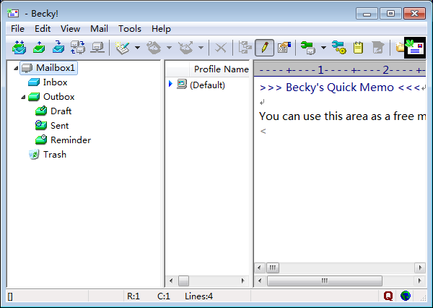
Task: Open the dropdown arrow beside the Forward icon
Action: tap(201, 48)
